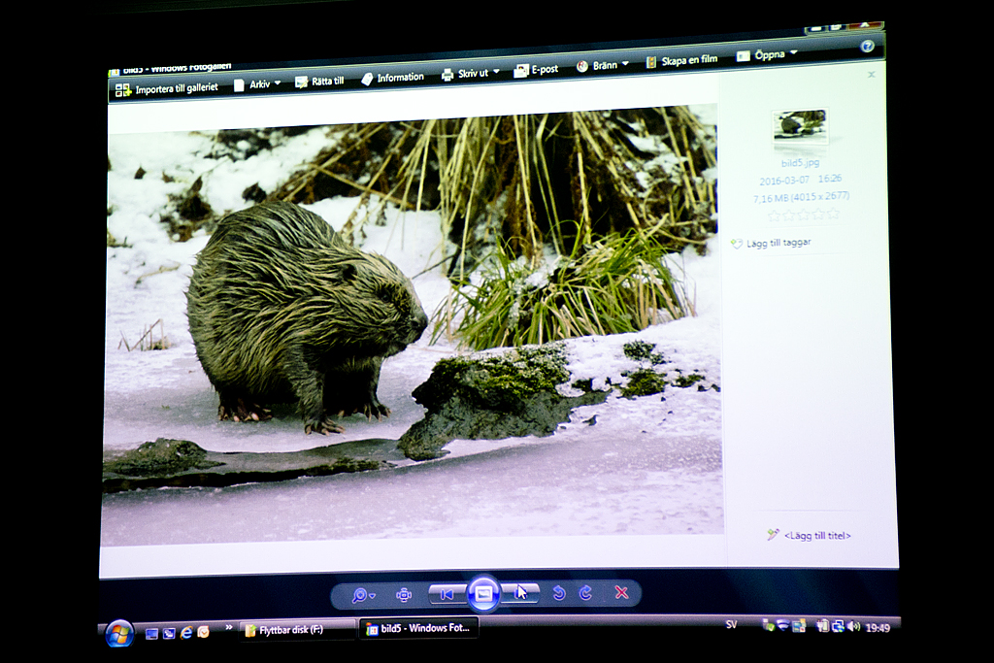Click the fit-to-window actual size icon
Image resolution: width=994 pixels, height=663 pixels.
click(x=403, y=594)
